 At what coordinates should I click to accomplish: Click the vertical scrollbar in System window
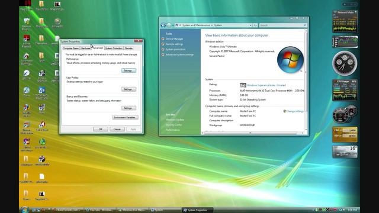click(306, 80)
